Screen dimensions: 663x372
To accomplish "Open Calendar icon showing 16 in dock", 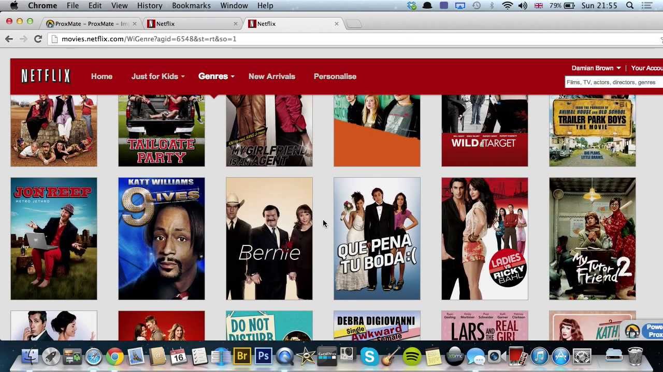I will (x=179, y=356).
